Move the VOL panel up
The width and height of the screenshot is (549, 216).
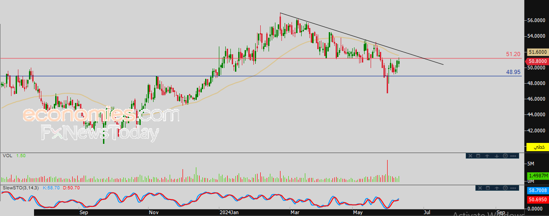tap(487, 156)
